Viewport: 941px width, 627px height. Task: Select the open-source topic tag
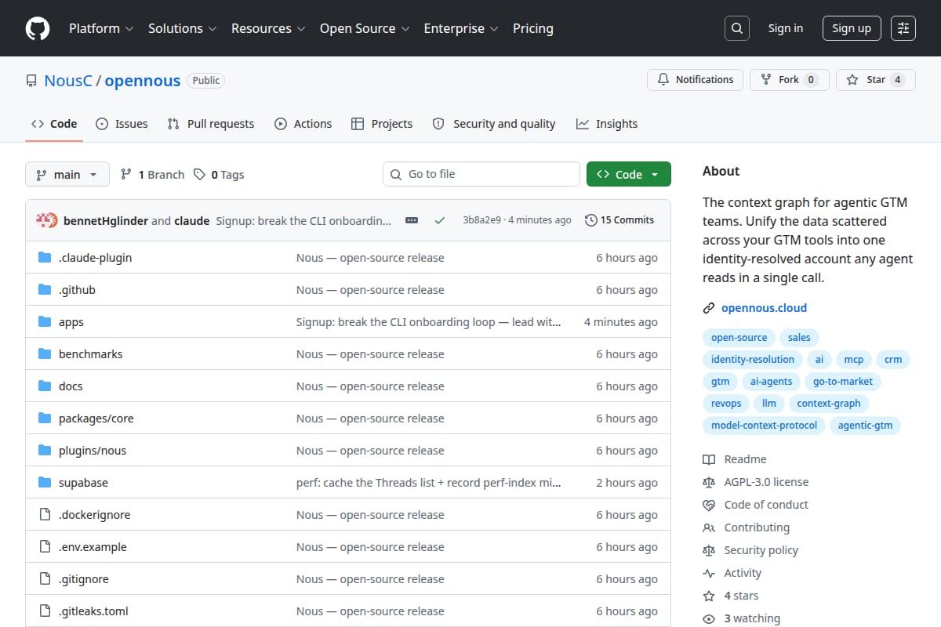pos(739,338)
